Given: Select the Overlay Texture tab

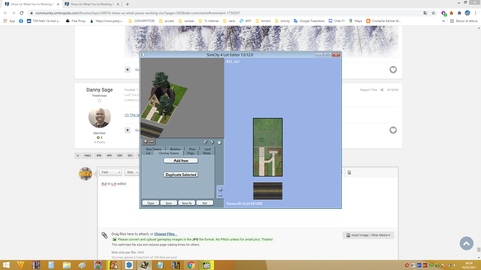Looking at the screenshot, I should pyautogui.click(x=169, y=153).
